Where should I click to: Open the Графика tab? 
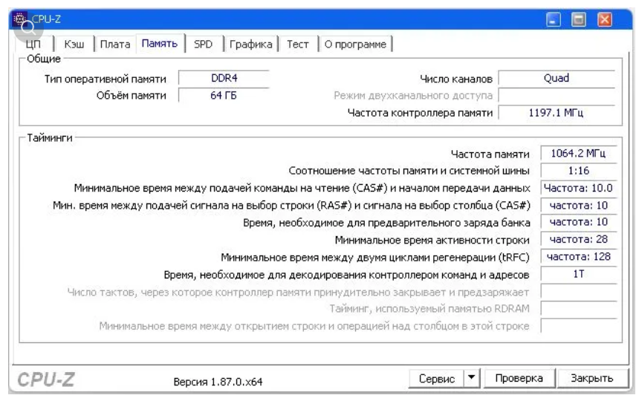pos(250,44)
